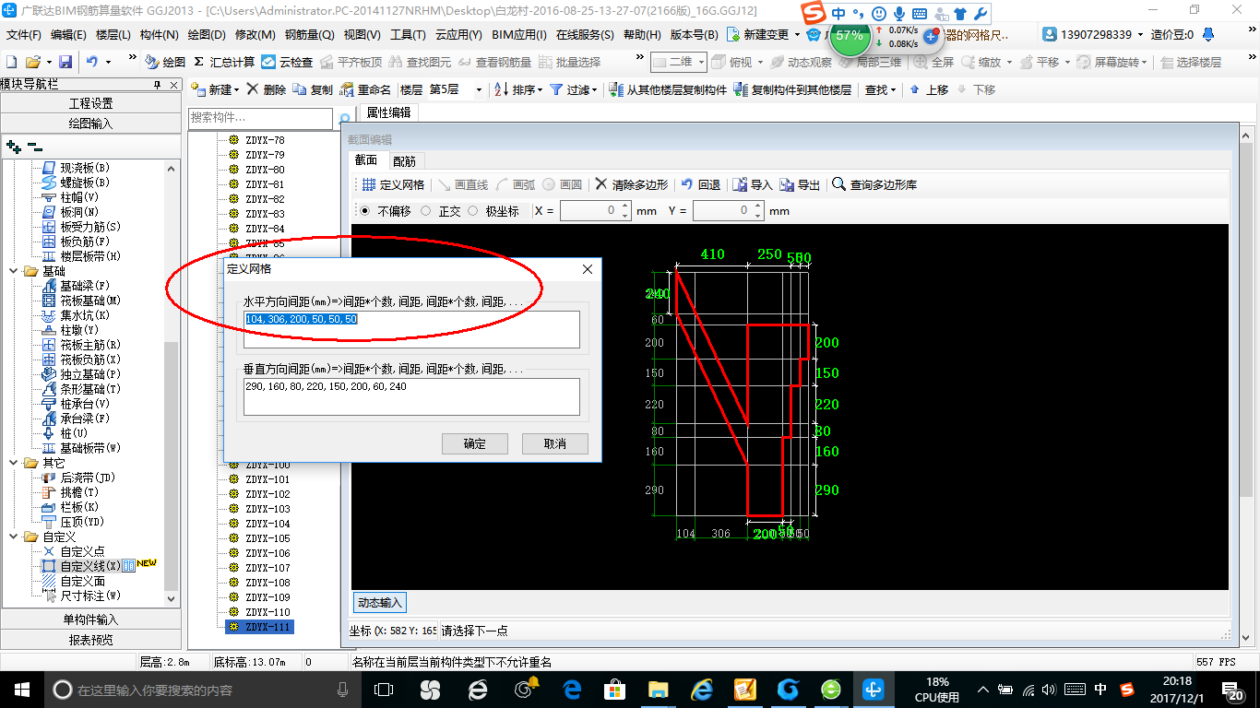Click the open folder icon
The image size is (1260, 708).
pos(33,62)
